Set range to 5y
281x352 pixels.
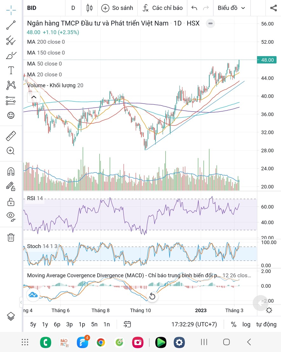click(33, 324)
